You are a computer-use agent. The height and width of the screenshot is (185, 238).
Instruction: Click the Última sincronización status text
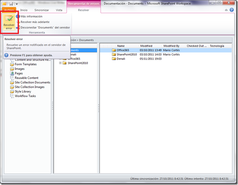pyautogui.click(x=157, y=179)
